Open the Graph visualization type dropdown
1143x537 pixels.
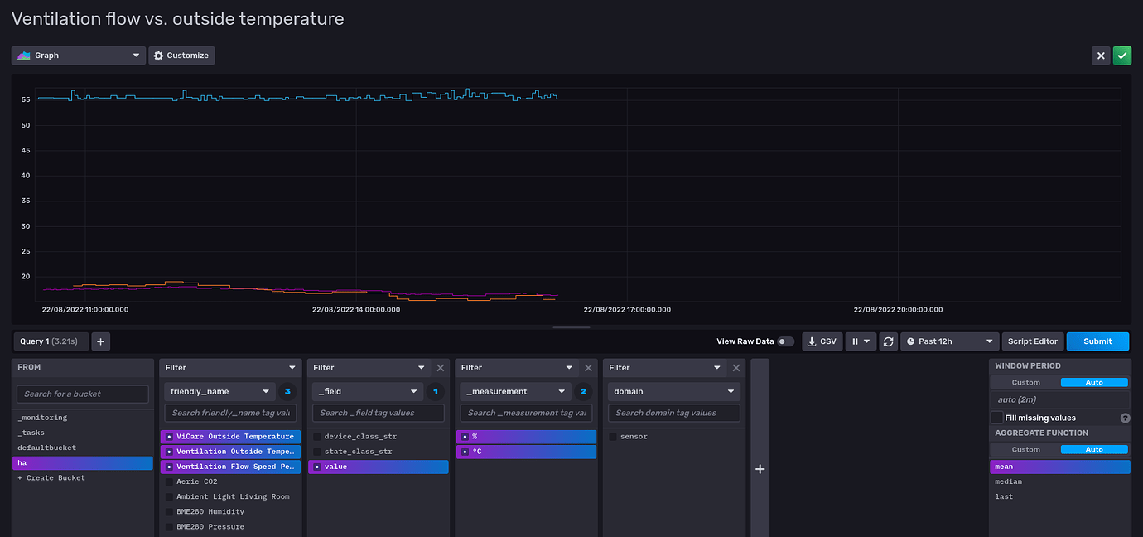(x=79, y=56)
